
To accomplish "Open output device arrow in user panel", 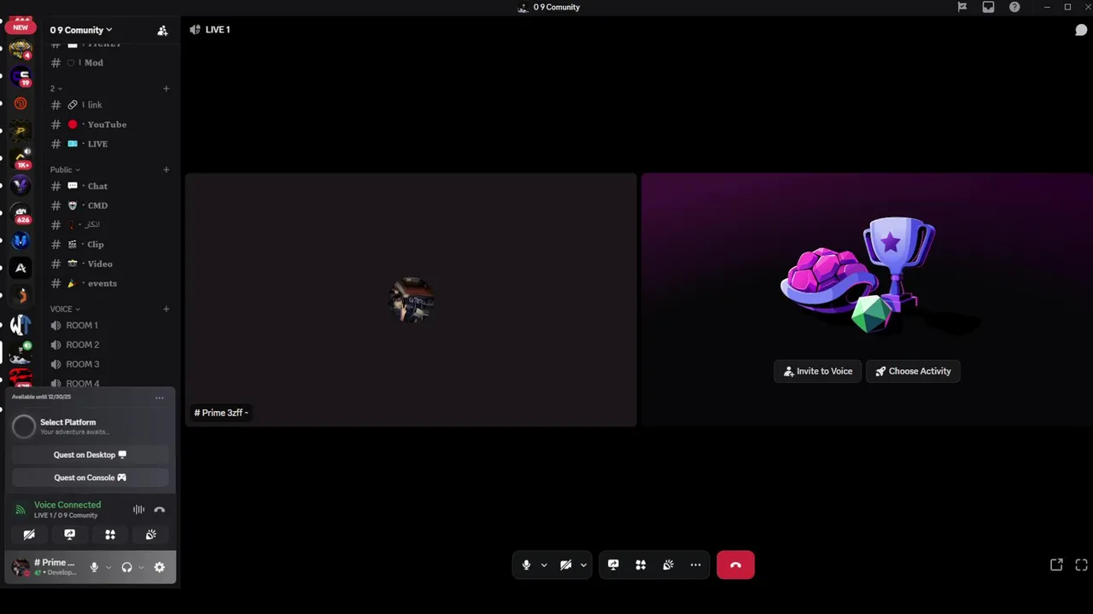I will point(141,567).
